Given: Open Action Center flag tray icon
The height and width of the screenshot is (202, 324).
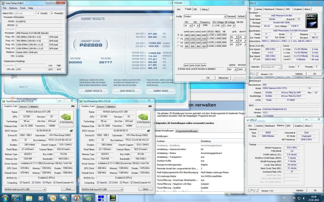Looking at the screenshot, I should point(294,198).
